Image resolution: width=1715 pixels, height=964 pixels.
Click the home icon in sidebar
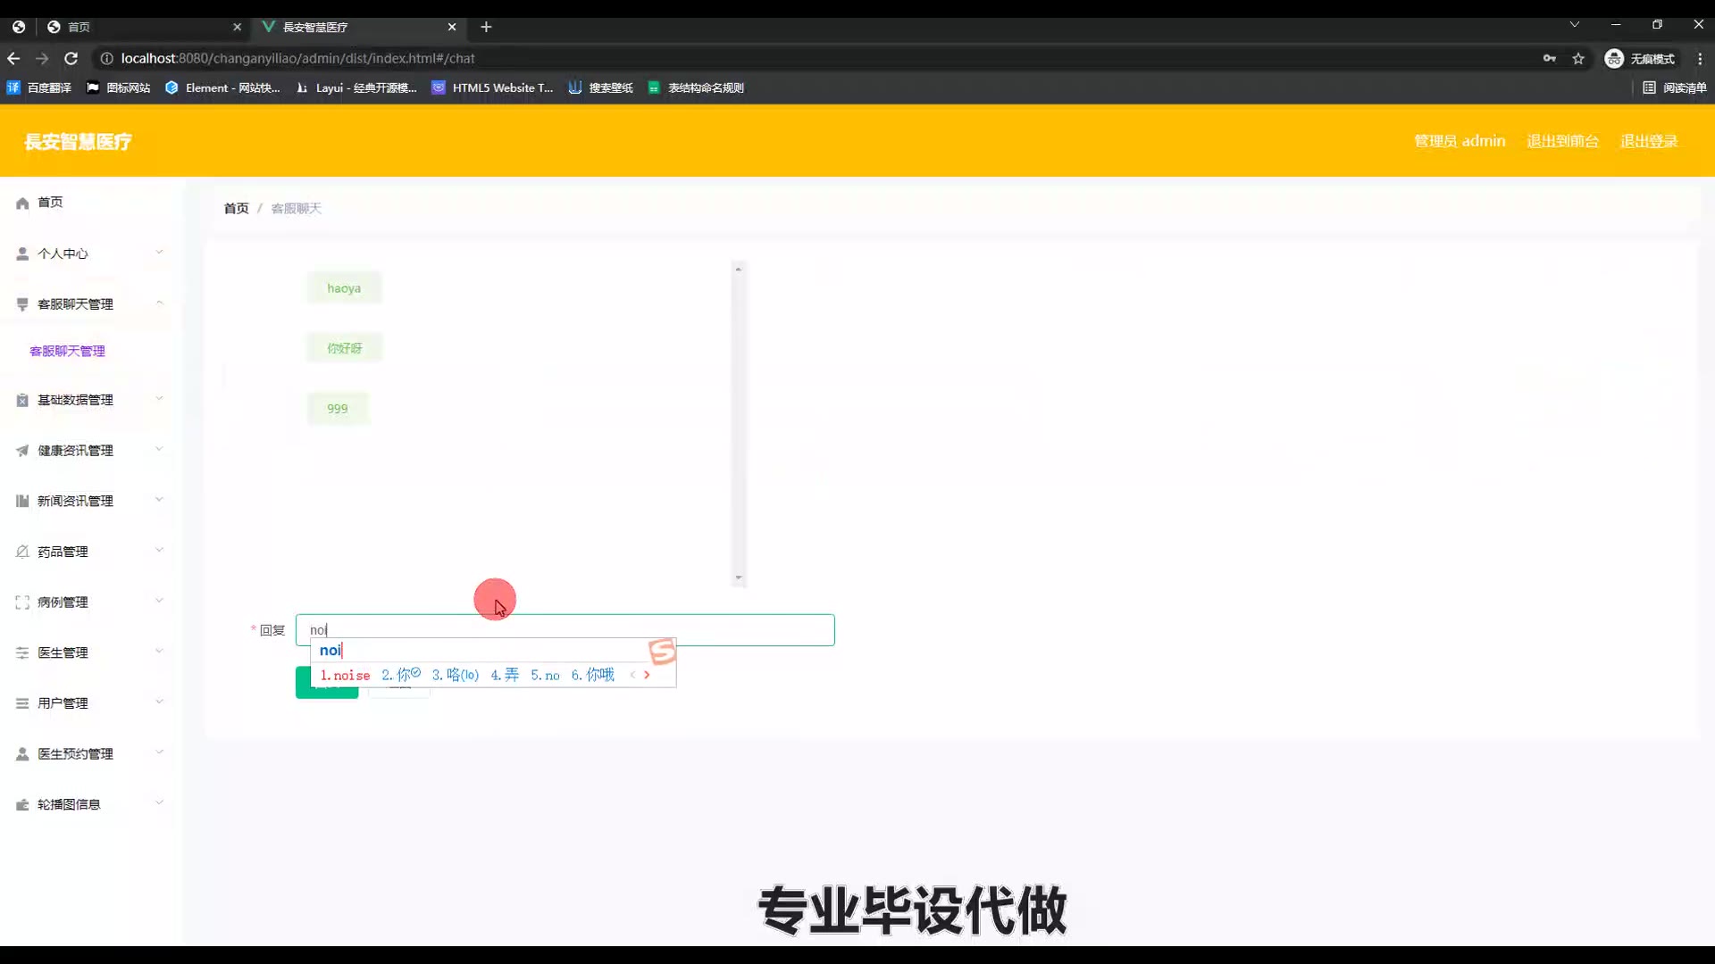22,204
